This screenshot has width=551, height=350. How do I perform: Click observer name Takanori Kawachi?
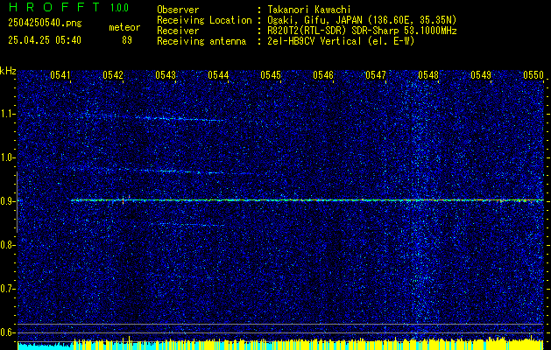click(x=309, y=10)
